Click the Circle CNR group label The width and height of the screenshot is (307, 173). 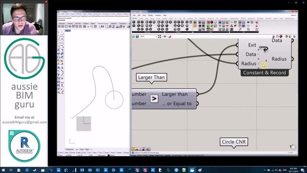pos(234,142)
